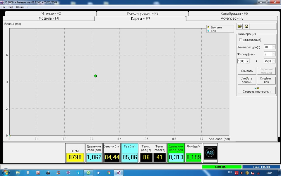Image resolution: width=281 pixels, height=176 pixels.
Task: Click the Бензин (ms) value 04,44
Action: [112, 157]
